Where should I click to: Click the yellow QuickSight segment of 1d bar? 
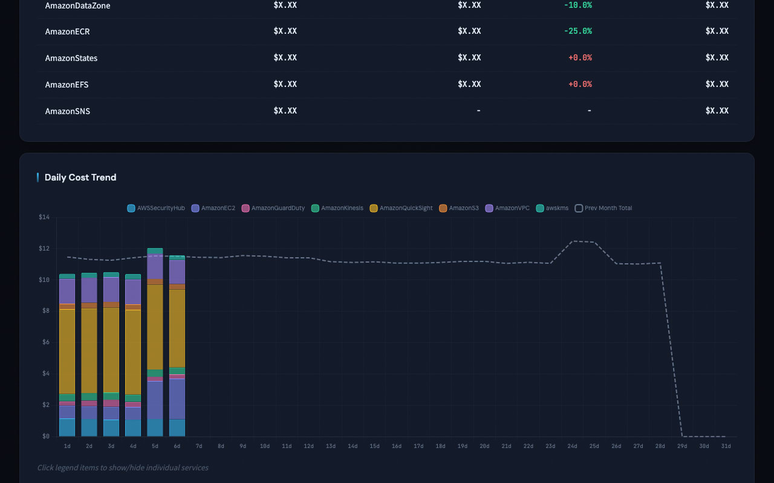tap(67, 351)
